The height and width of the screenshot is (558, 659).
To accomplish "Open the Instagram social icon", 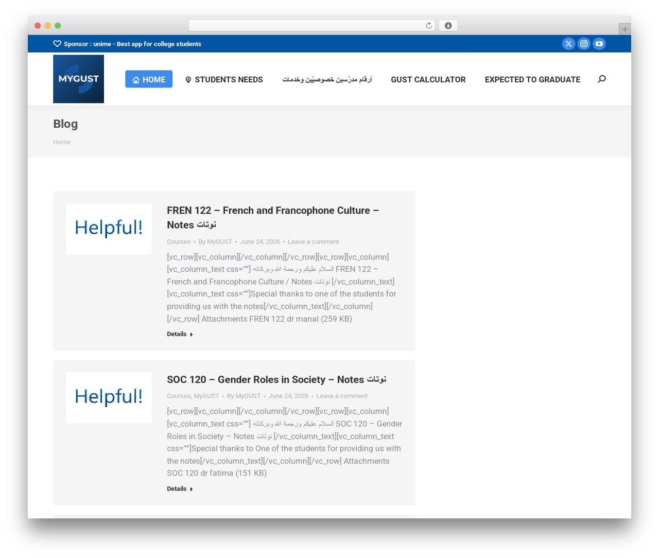I will (x=584, y=44).
